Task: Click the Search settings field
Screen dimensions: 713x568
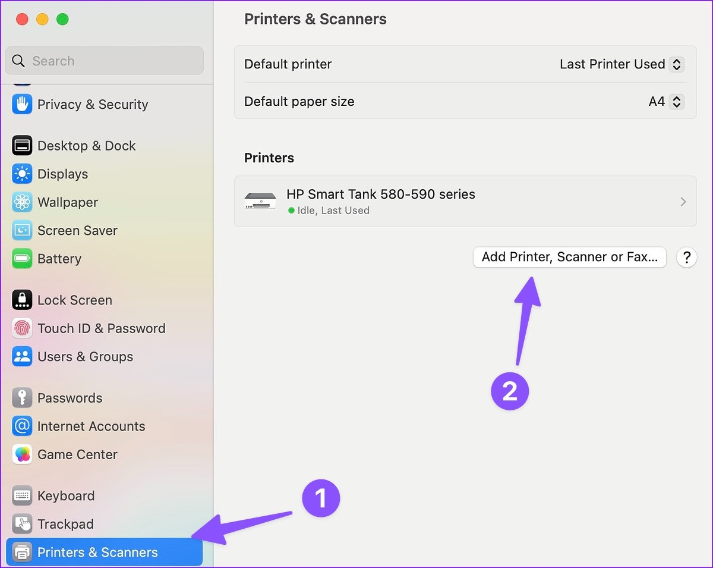Action: click(x=105, y=61)
